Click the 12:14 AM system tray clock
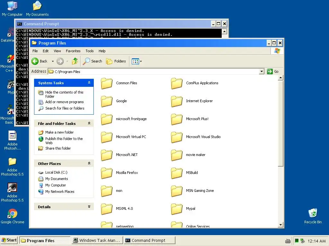 tap(316, 241)
